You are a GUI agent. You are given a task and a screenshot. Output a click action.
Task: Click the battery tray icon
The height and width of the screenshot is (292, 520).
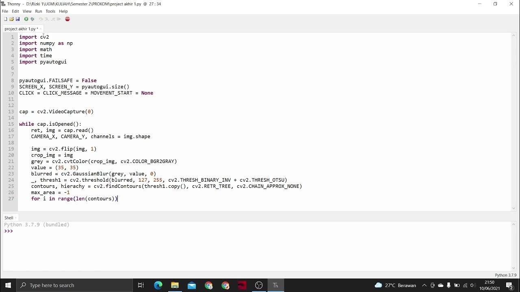click(x=457, y=285)
